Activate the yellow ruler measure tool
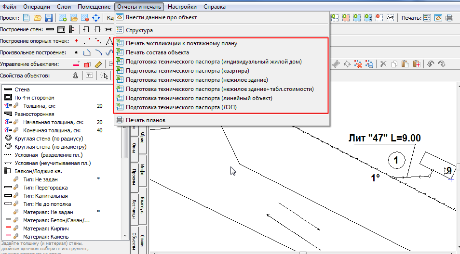The width and height of the screenshot is (460, 254). (x=98, y=64)
